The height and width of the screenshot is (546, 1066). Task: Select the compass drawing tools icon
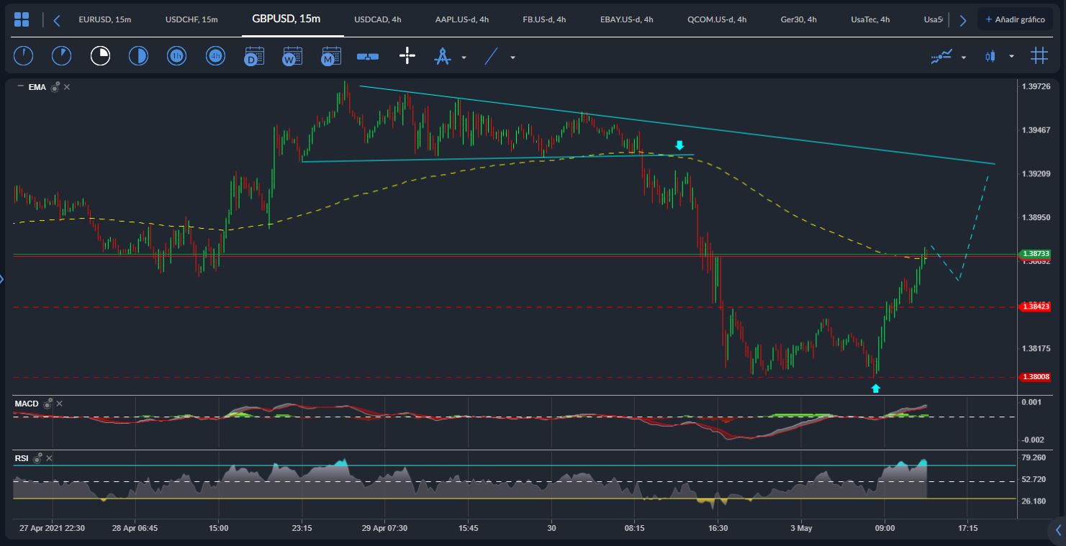tap(442, 56)
